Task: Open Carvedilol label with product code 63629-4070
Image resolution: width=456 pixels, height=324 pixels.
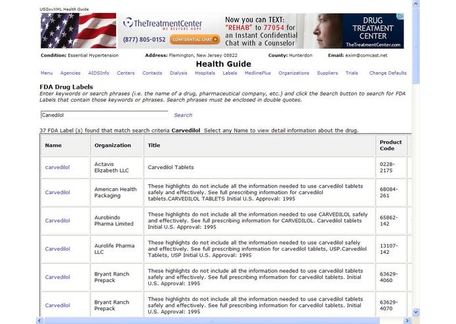Action: [57, 306]
